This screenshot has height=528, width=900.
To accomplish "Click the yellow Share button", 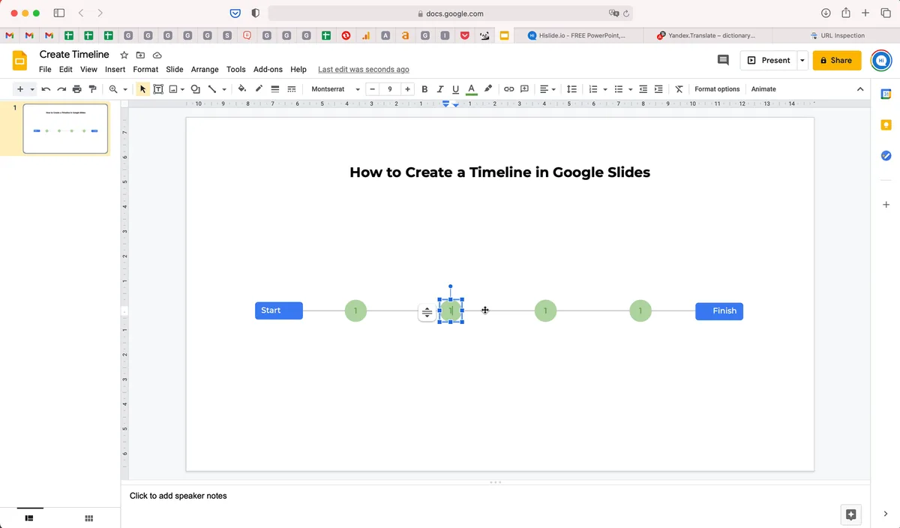I will click(837, 60).
